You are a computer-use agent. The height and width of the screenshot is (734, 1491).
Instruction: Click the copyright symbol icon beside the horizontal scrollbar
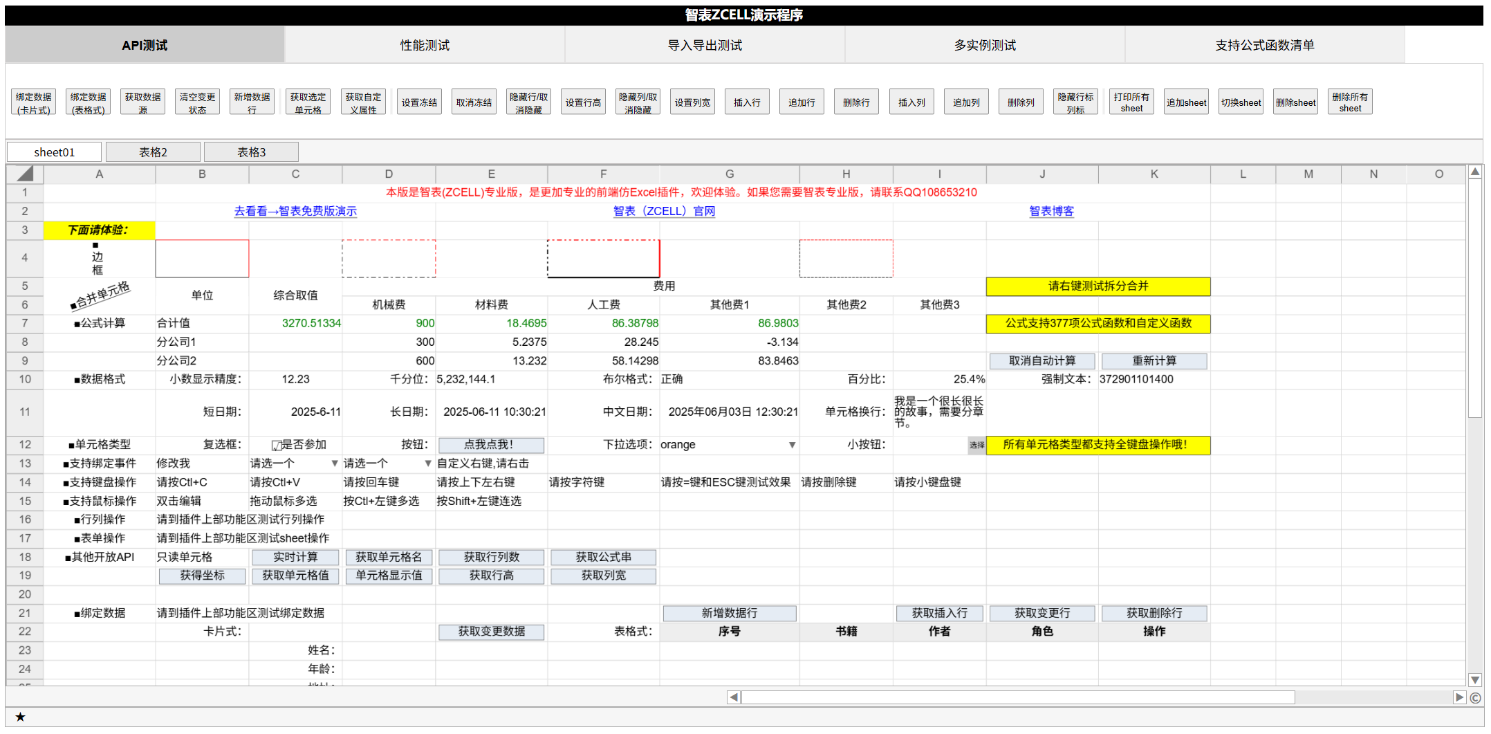(x=1475, y=697)
